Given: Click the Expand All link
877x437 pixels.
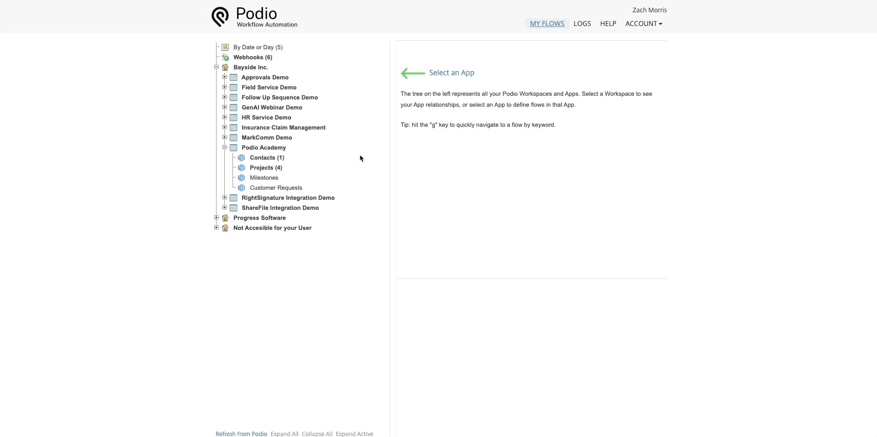Looking at the screenshot, I should [x=285, y=434].
